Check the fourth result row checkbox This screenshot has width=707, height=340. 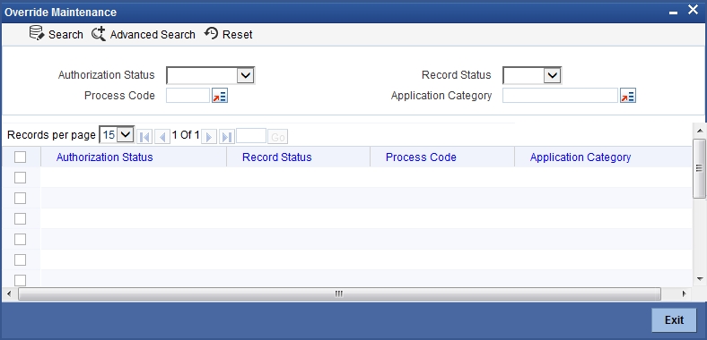[21, 239]
